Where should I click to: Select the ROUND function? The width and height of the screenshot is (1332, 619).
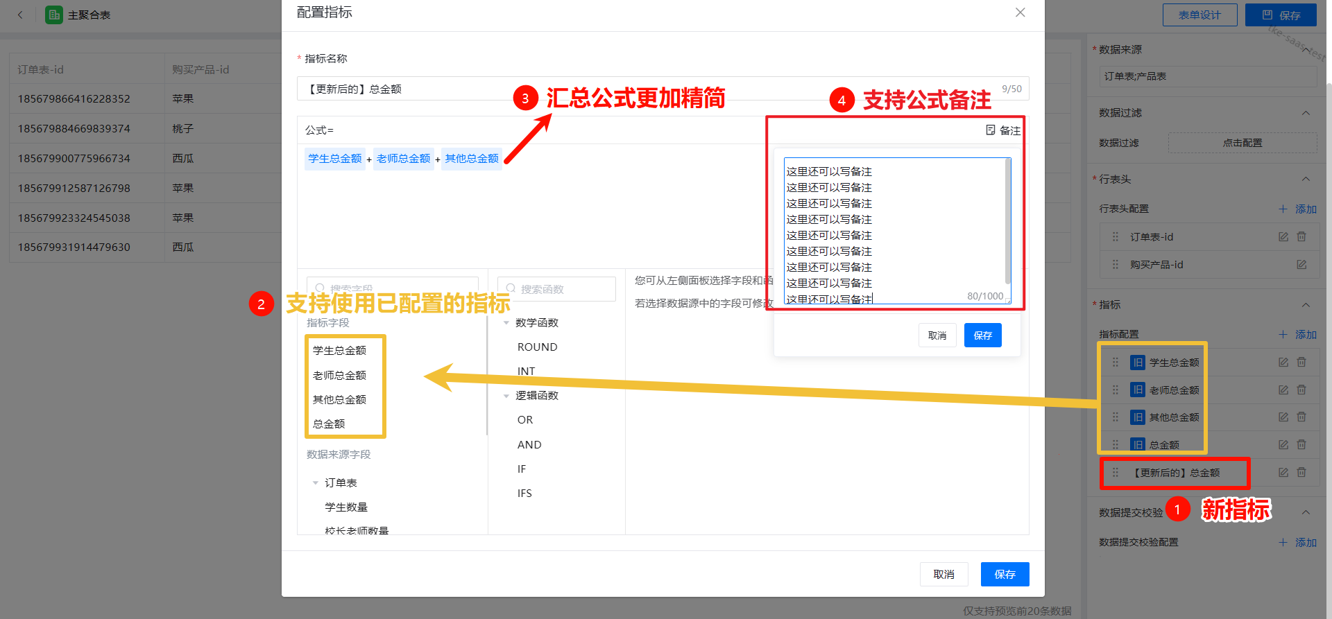click(x=537, y=347)
